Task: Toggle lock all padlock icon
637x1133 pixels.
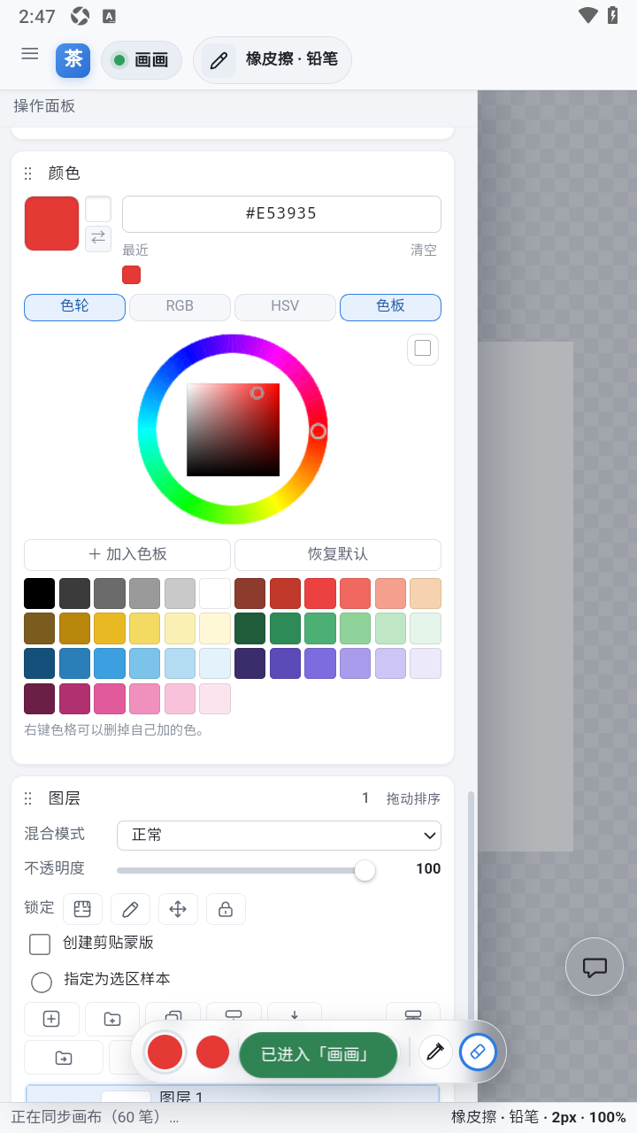Action: tap(226, 909)
